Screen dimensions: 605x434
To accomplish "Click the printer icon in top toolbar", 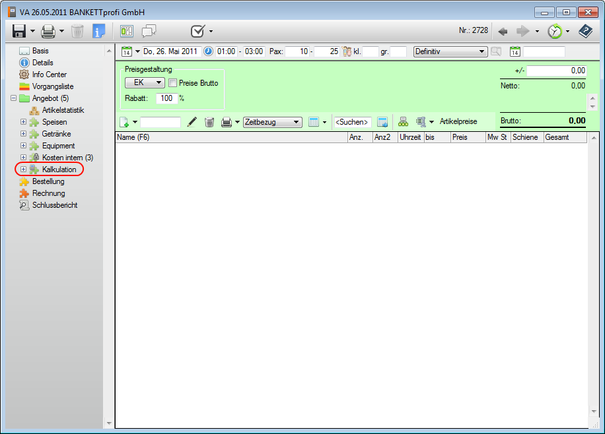I will coord(48,31).
